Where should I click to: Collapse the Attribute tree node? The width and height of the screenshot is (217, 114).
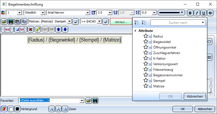click(x=135, y=31)
